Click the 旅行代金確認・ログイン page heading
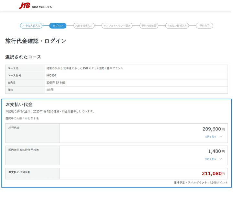 pos(36,41)
